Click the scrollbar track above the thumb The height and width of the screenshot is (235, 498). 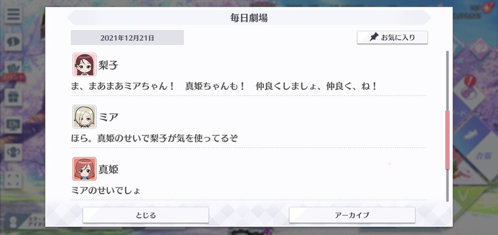click(448, 81)
